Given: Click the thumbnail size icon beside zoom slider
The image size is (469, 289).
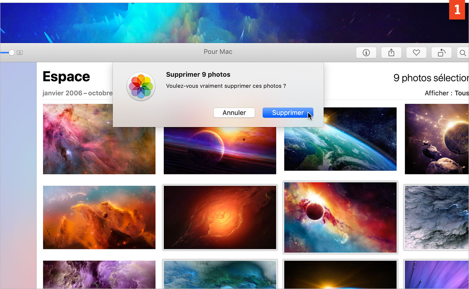Looking at the screenshot, I should [x=20, y=53].
